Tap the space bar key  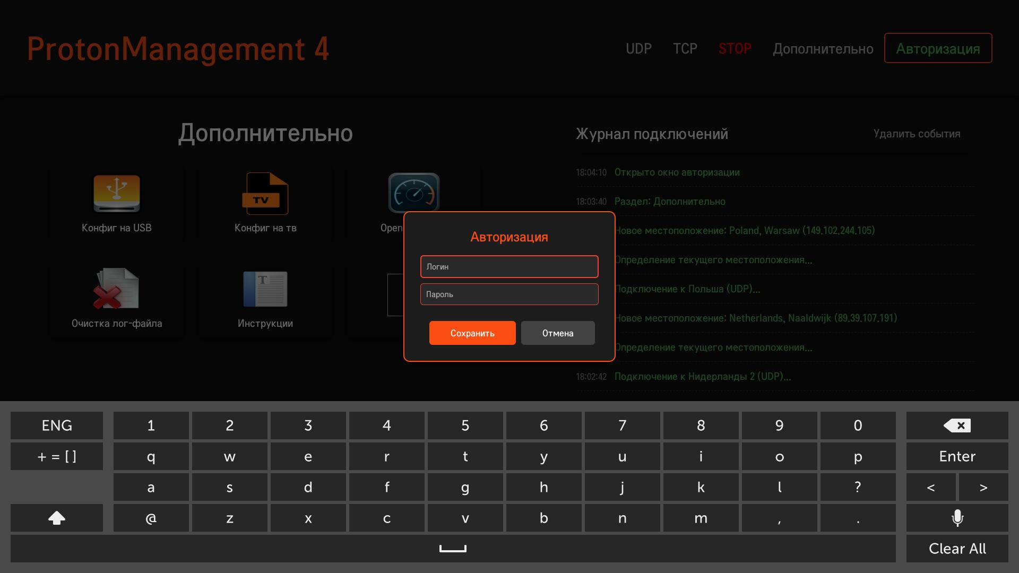tap(453, 549)
